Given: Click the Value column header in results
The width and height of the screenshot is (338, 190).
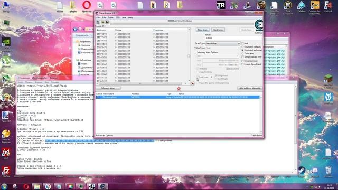Looking at the screenshot, I should point(118,30).
